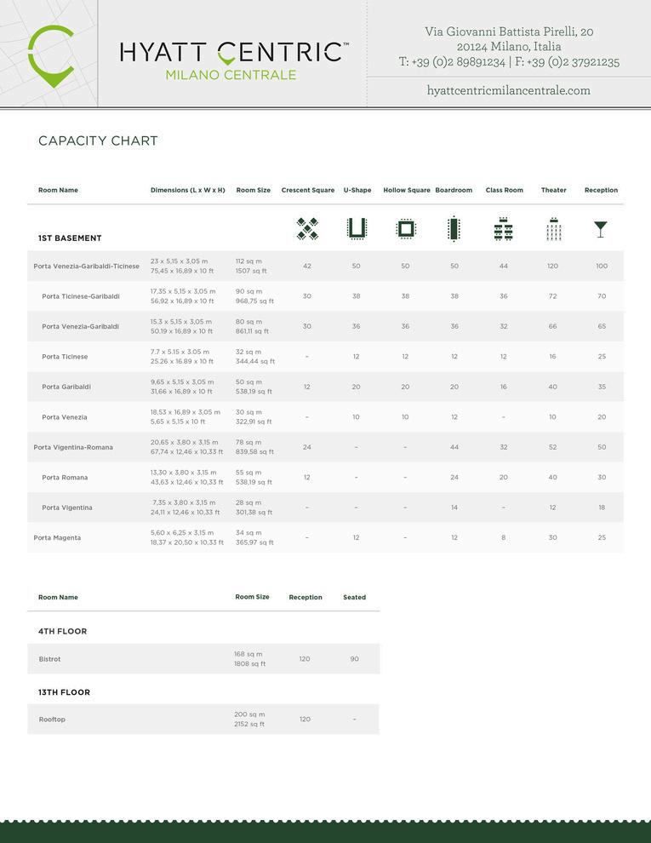Click the first table's Room Size column header

click(254, 191)
